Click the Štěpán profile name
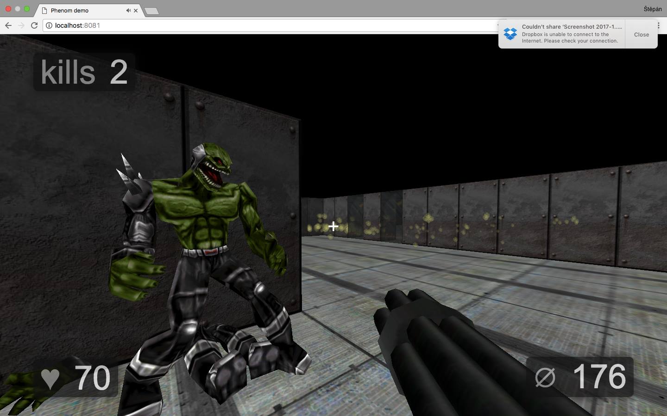The height and width of the screenshot is (416, 667). 652,9
